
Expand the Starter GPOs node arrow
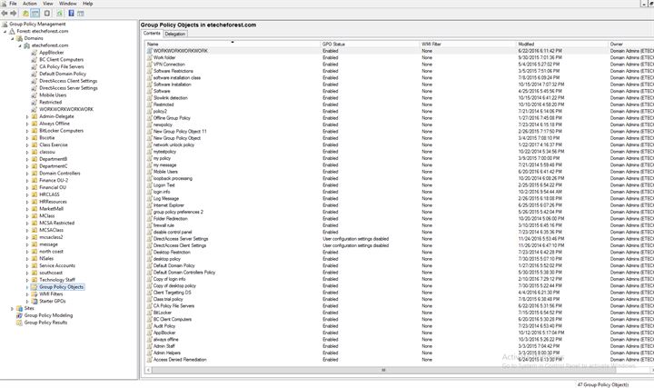(x=27, y=301)
